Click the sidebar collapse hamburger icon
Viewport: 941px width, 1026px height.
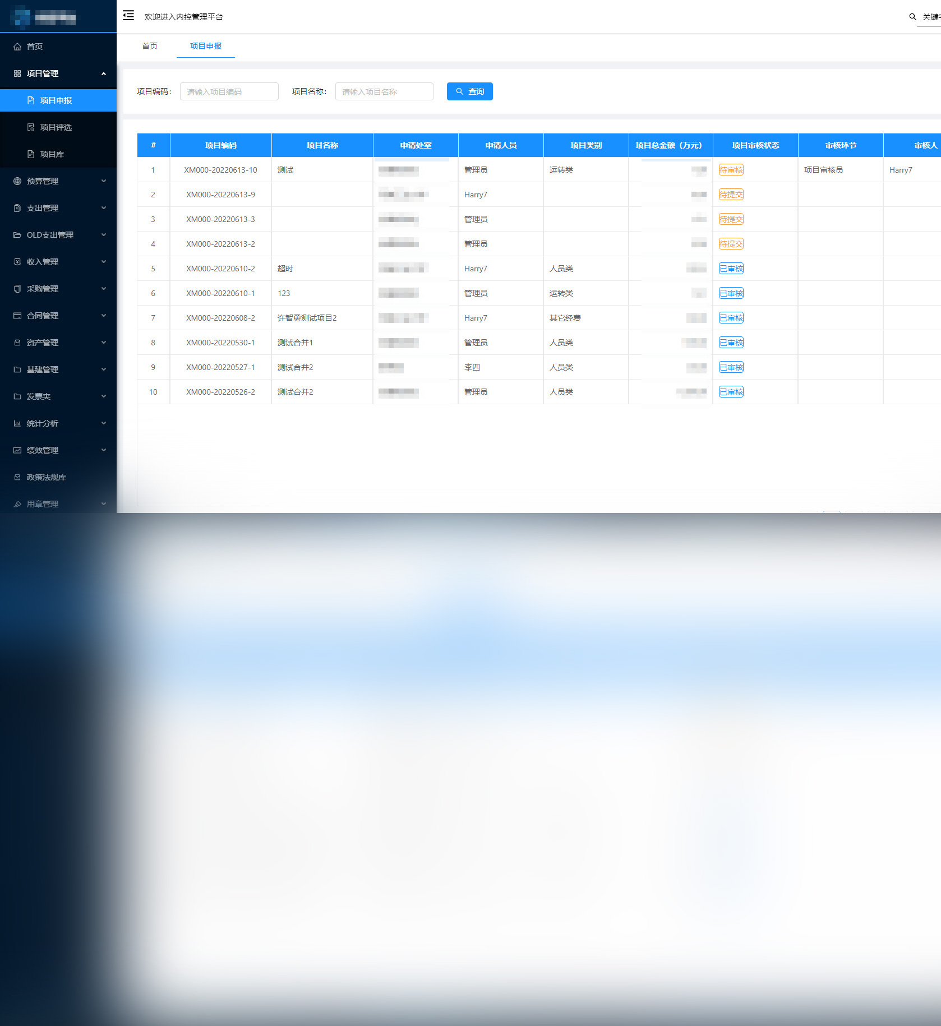128,16
